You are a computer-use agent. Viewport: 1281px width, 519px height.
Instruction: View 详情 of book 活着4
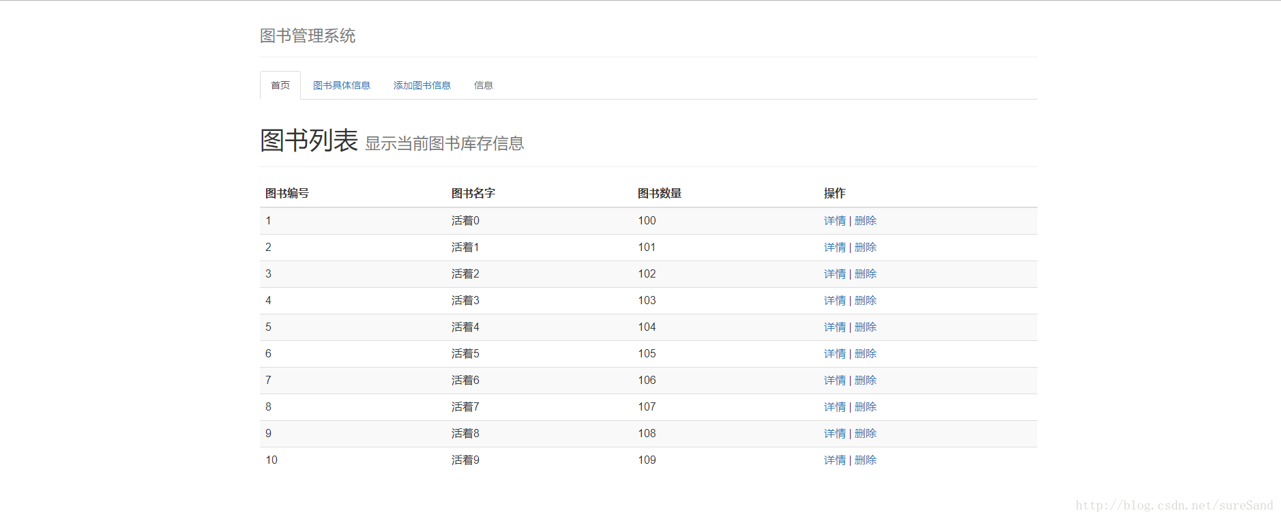pos(835,327)
